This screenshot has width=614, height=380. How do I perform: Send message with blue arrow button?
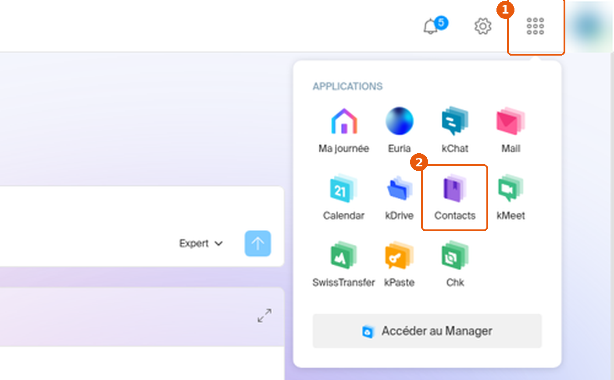click(x=257, y=243)
